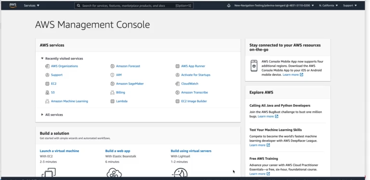Open the N. California region dropdown

point(329,5)
